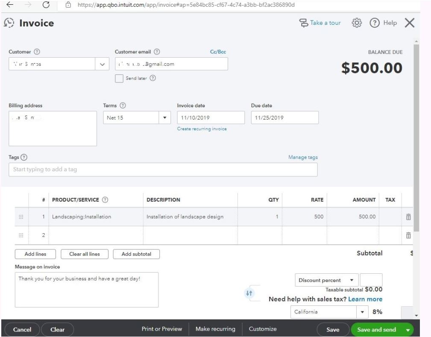Click the Due date field
This screenshot has width=431, height=337.
coord(285,117)
